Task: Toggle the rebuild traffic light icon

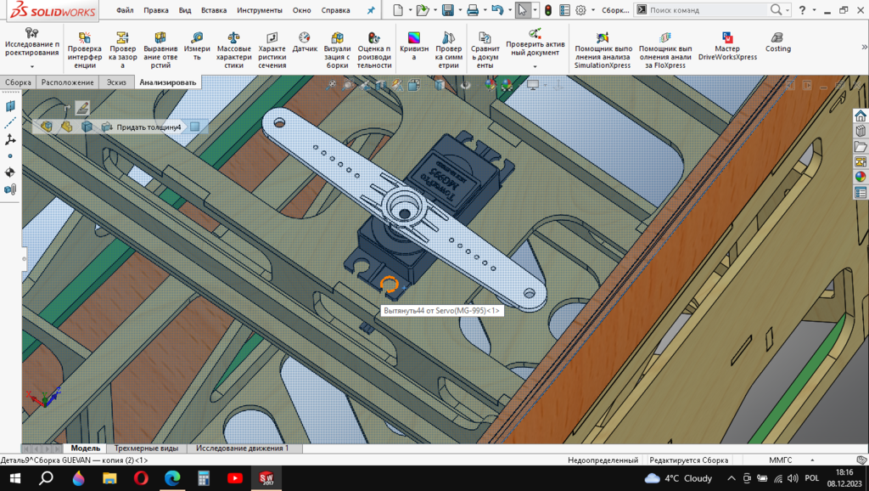Action: 548,10
